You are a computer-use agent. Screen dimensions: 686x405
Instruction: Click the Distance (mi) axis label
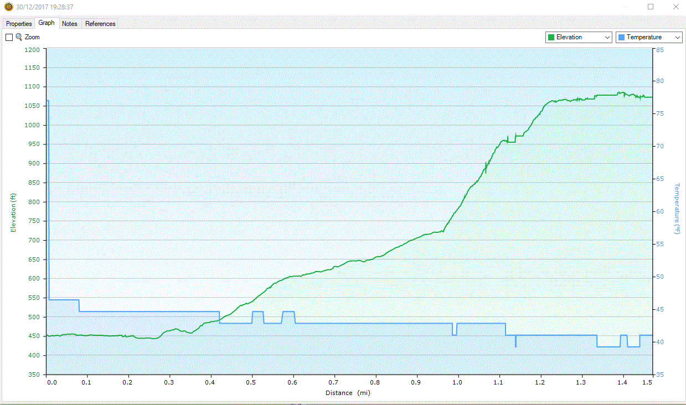pos(347,393)
